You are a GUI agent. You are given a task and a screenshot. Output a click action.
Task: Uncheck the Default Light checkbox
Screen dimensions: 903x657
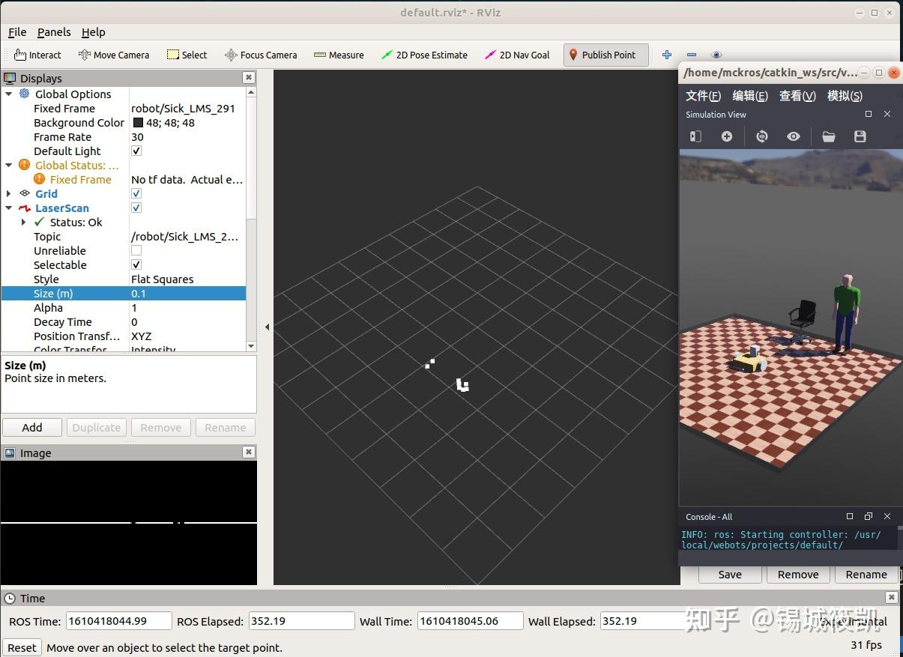click(136, 151)
